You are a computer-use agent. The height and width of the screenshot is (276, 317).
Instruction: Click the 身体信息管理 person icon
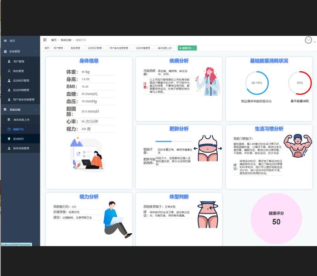pos(9,148)
